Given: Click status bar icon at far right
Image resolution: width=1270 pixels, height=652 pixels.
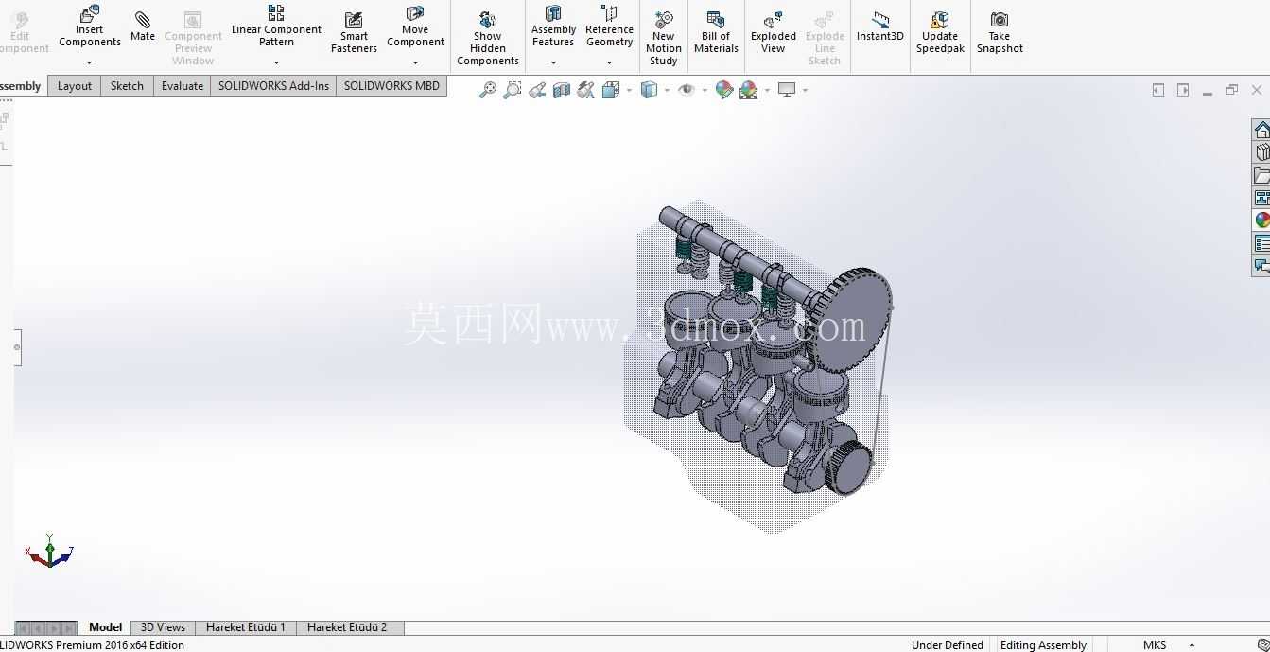Looking at the screenshot, I should coord(1261,645).
